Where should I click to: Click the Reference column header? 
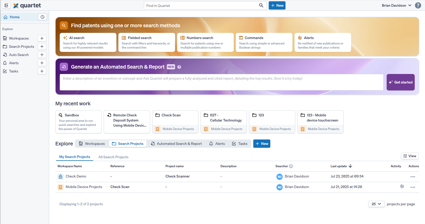(x=117, y=166)
